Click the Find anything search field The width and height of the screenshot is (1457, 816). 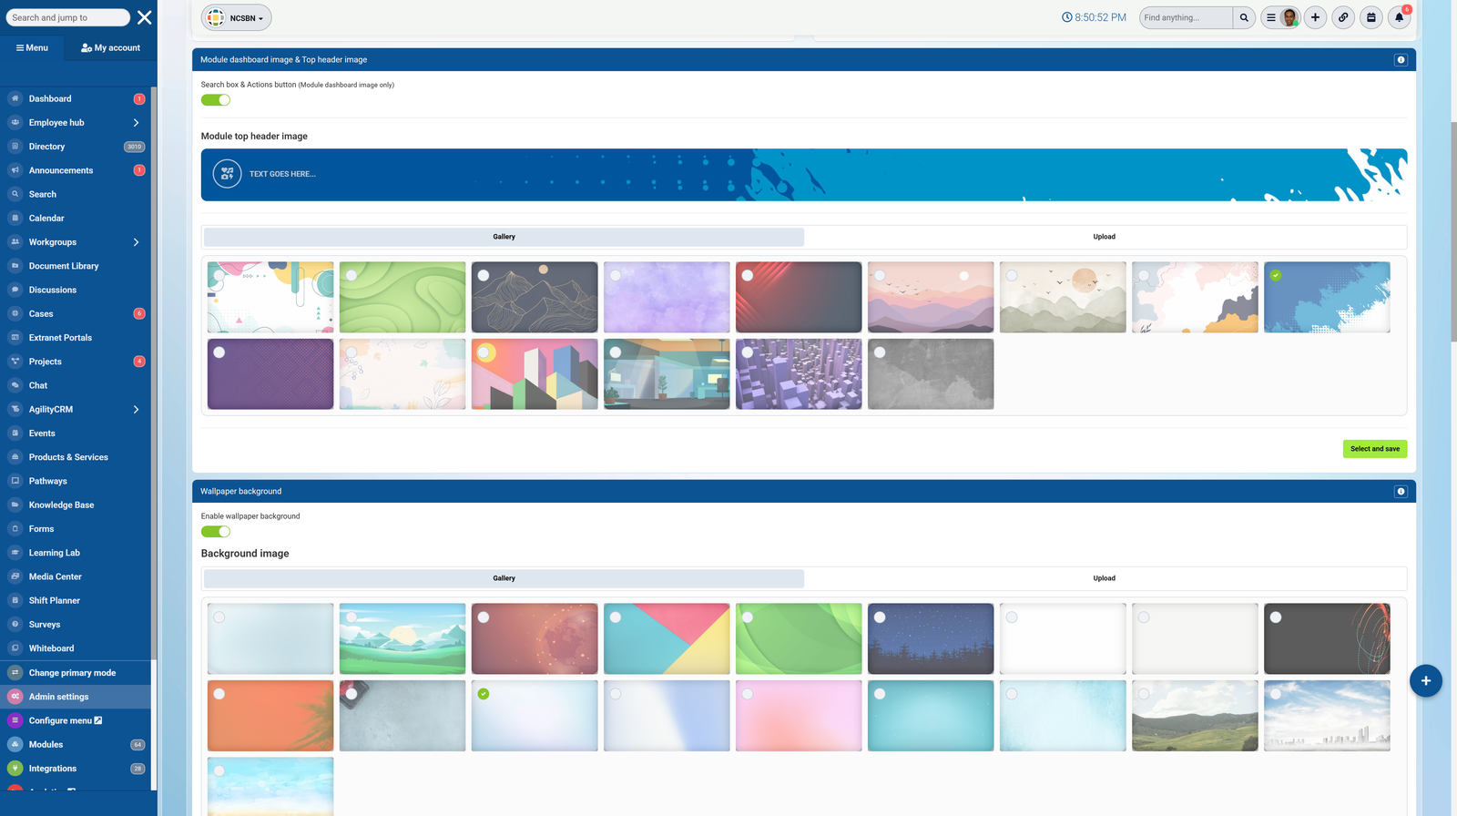1185,17
